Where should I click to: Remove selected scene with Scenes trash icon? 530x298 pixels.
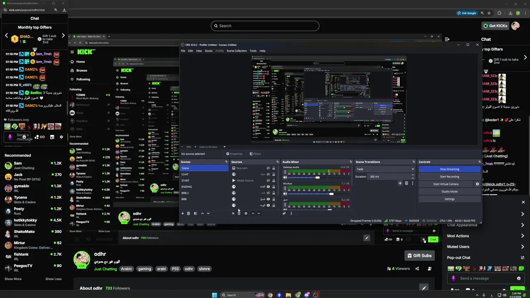pyautogui.click(x=188, y=214)
